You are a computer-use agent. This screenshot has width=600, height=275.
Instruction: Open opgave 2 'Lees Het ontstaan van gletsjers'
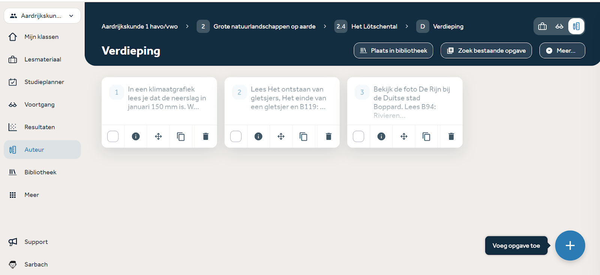coord(282,101)
